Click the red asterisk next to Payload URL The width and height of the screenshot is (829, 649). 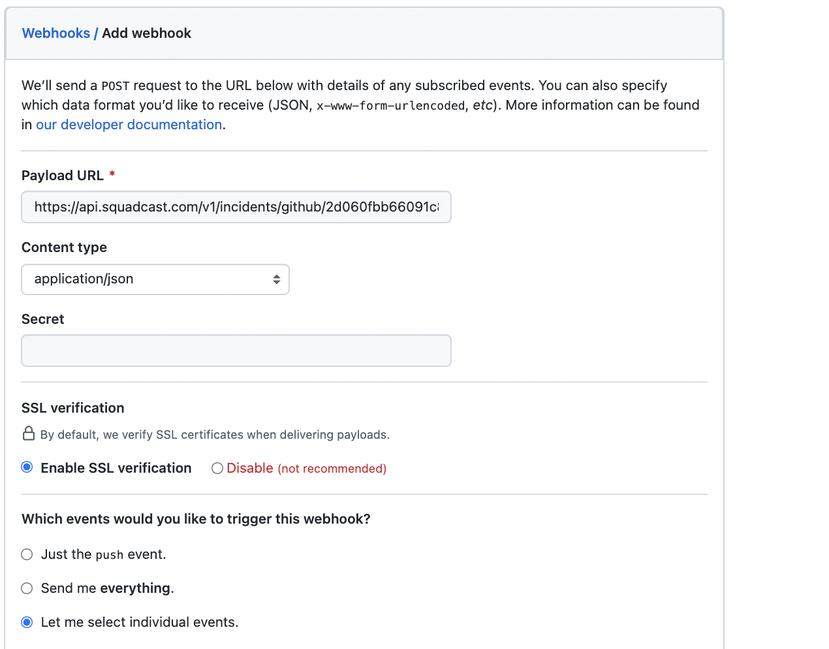112,174
